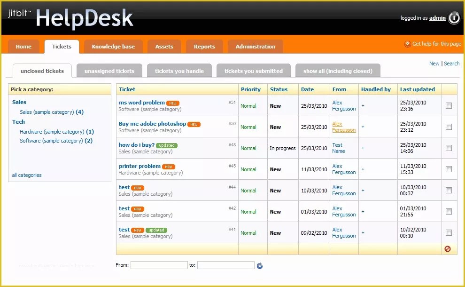The height and width of the screenshot is (287, 465).
Task: Check the ms word problem ticket checkbox
Action: 449,105
